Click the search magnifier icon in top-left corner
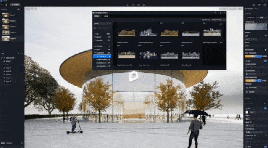Image resolution: width=268 pixels, height=148 pixels. tap(2, 5)
